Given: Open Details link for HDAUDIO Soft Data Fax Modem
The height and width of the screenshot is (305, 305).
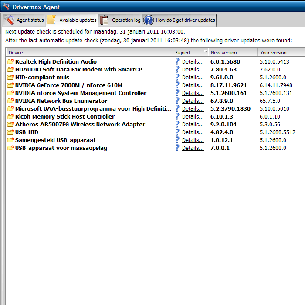Looking at the screenshot, I should pos(193,69).
